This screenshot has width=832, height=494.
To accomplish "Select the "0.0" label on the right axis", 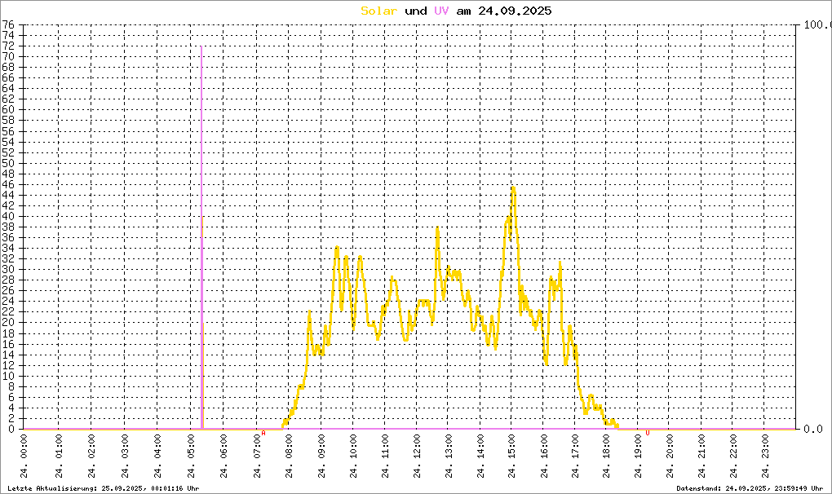I will [x=813, y=429].
